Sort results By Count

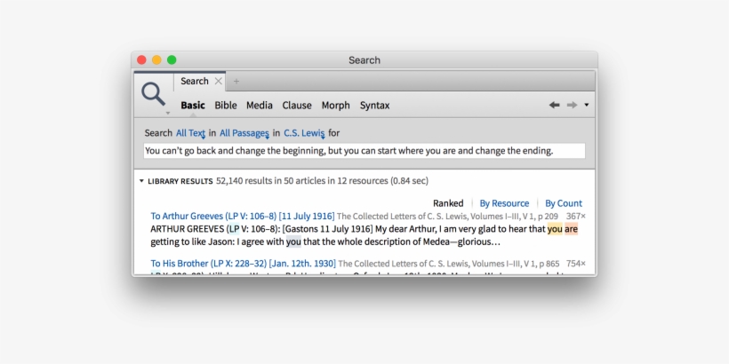564,203
